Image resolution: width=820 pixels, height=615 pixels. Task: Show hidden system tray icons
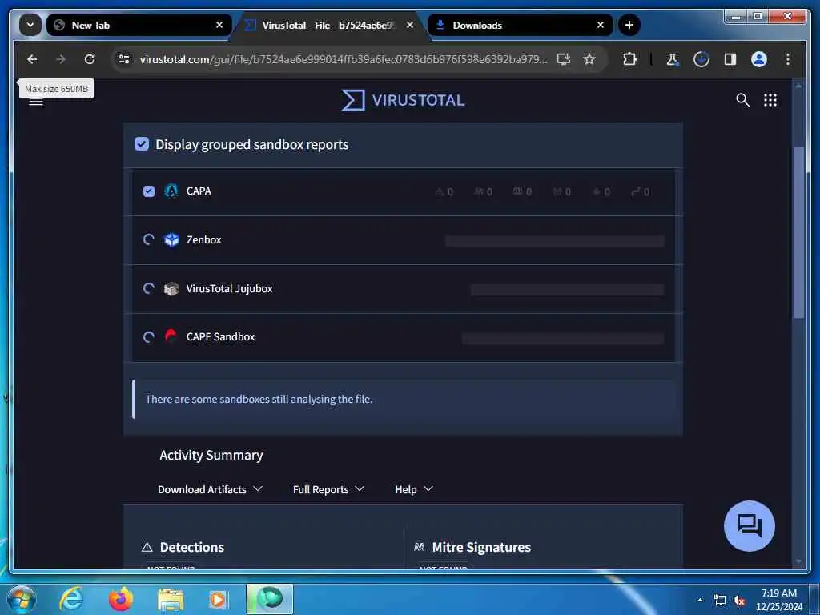point(700,600)
